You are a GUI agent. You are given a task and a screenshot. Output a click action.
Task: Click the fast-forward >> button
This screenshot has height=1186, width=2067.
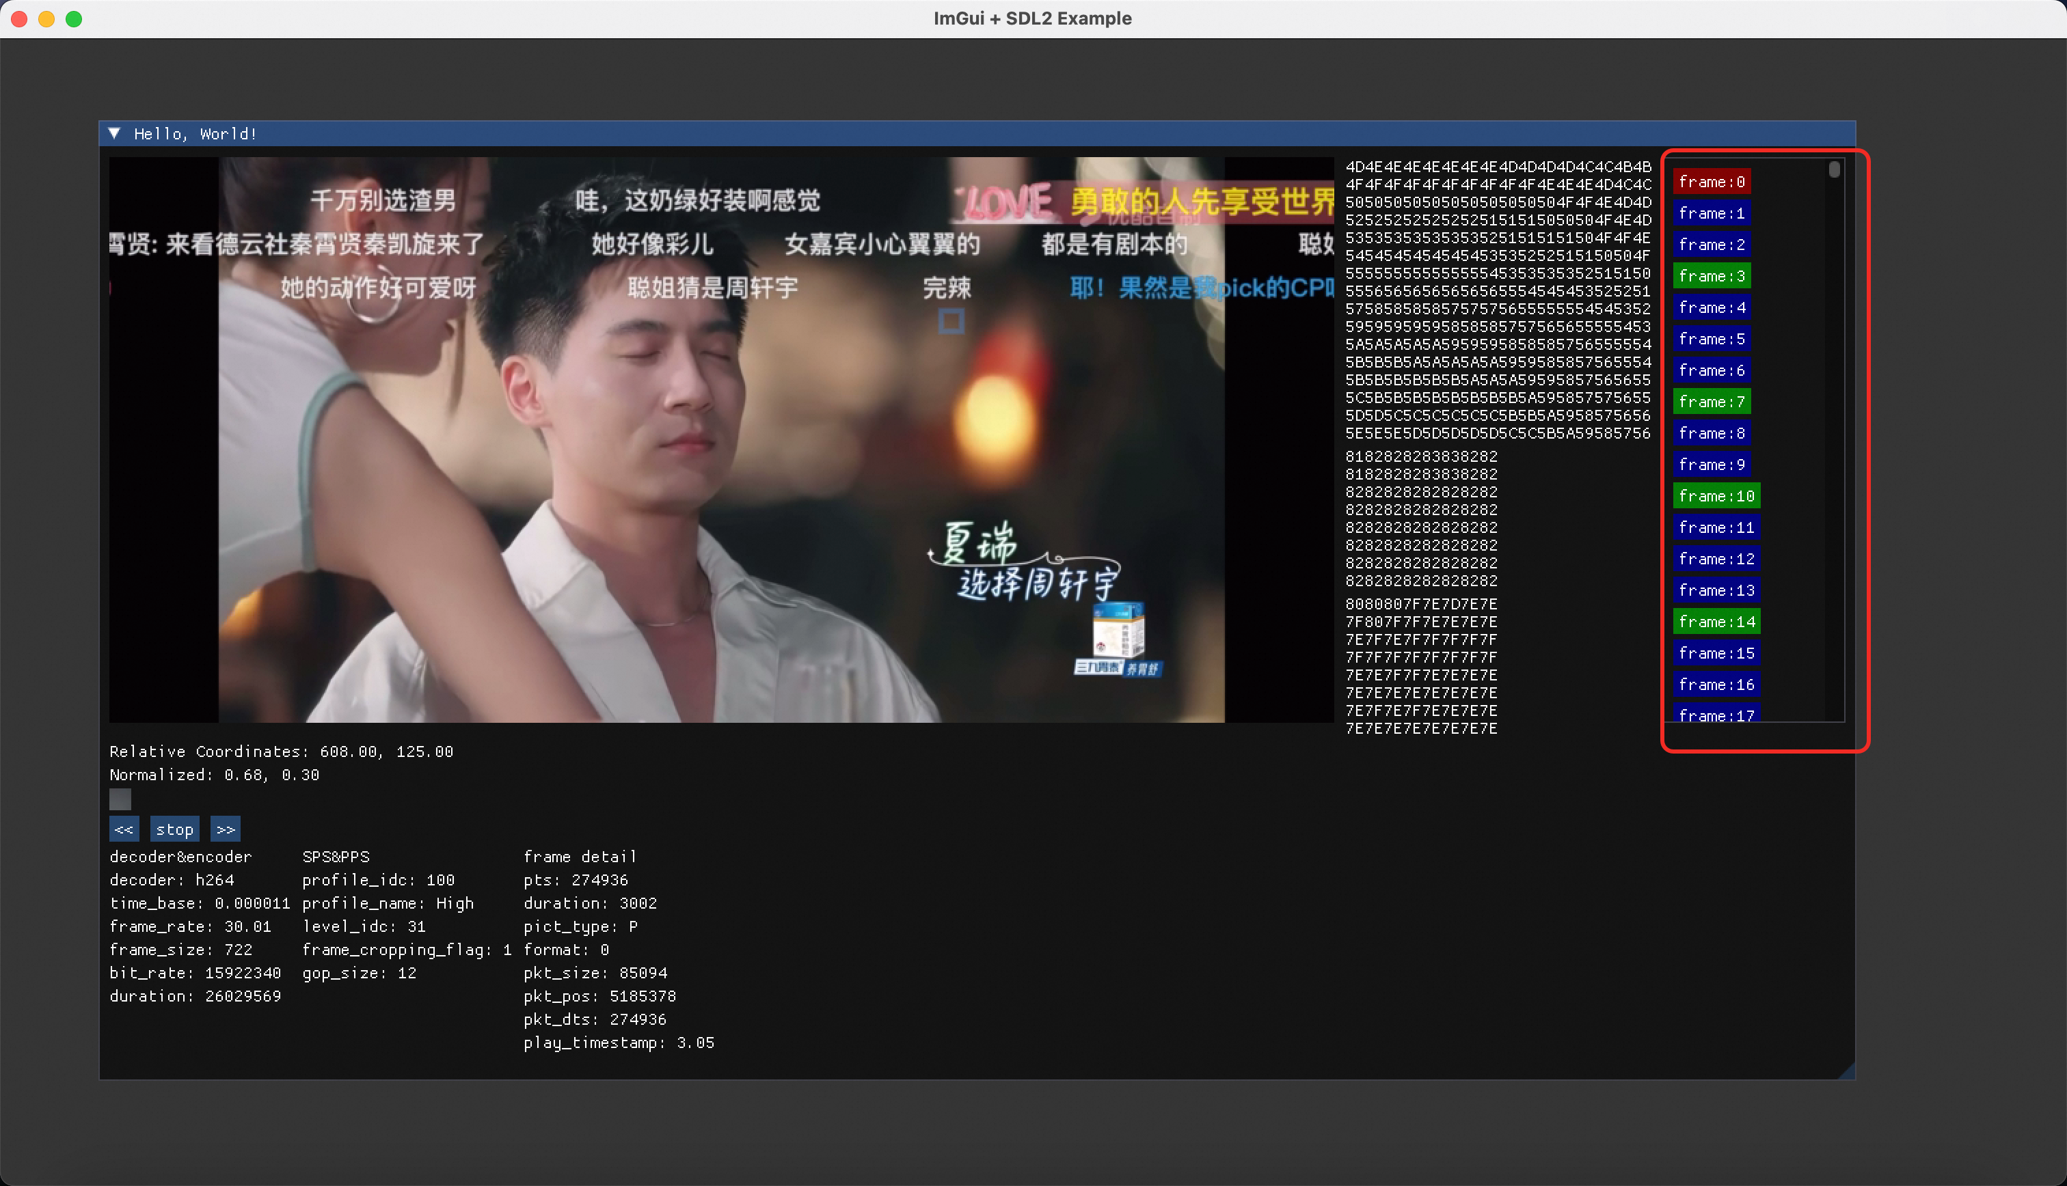[x=225, y=829]
